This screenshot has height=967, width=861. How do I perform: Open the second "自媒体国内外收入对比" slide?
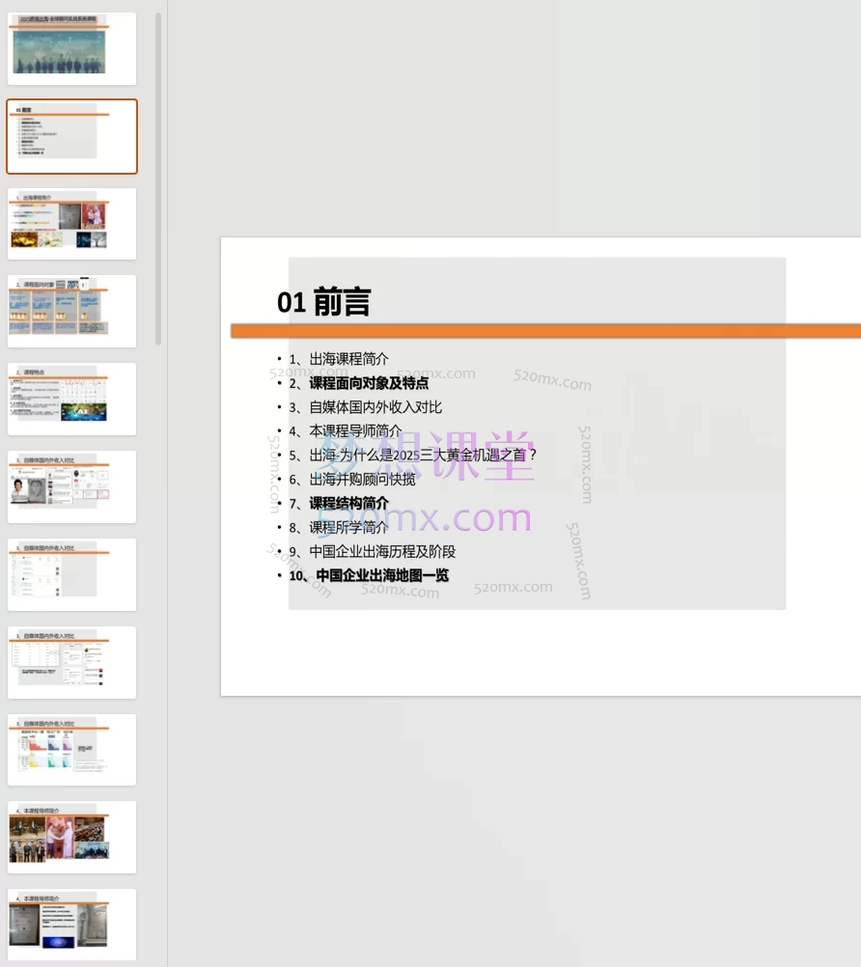71,573
